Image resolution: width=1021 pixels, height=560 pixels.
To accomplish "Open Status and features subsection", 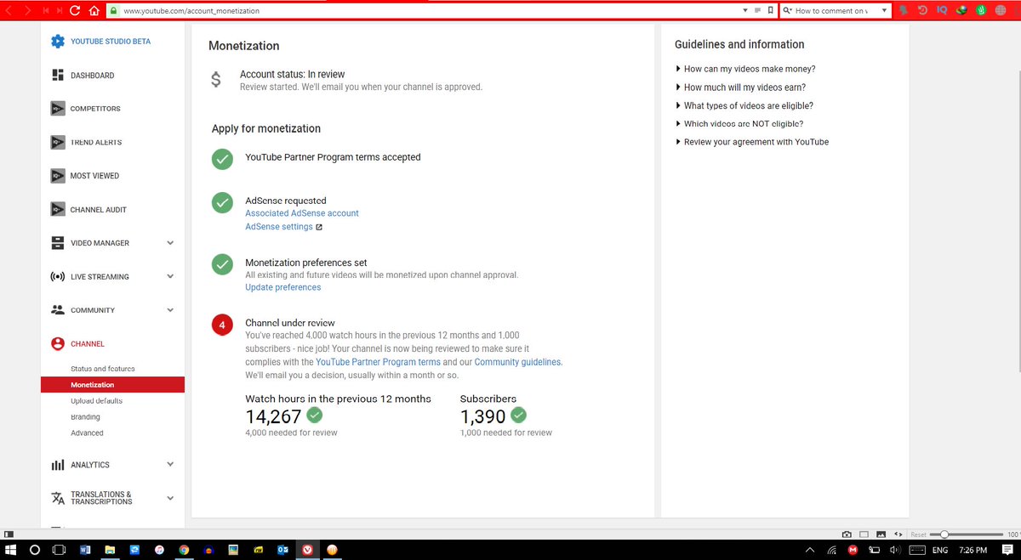I will pyautogui.click(x=103, y=369).
